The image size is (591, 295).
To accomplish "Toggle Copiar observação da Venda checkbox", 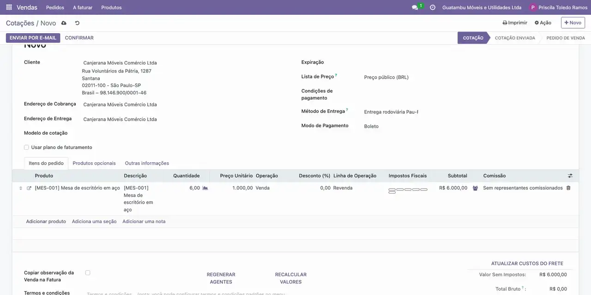I will (88, 273).
